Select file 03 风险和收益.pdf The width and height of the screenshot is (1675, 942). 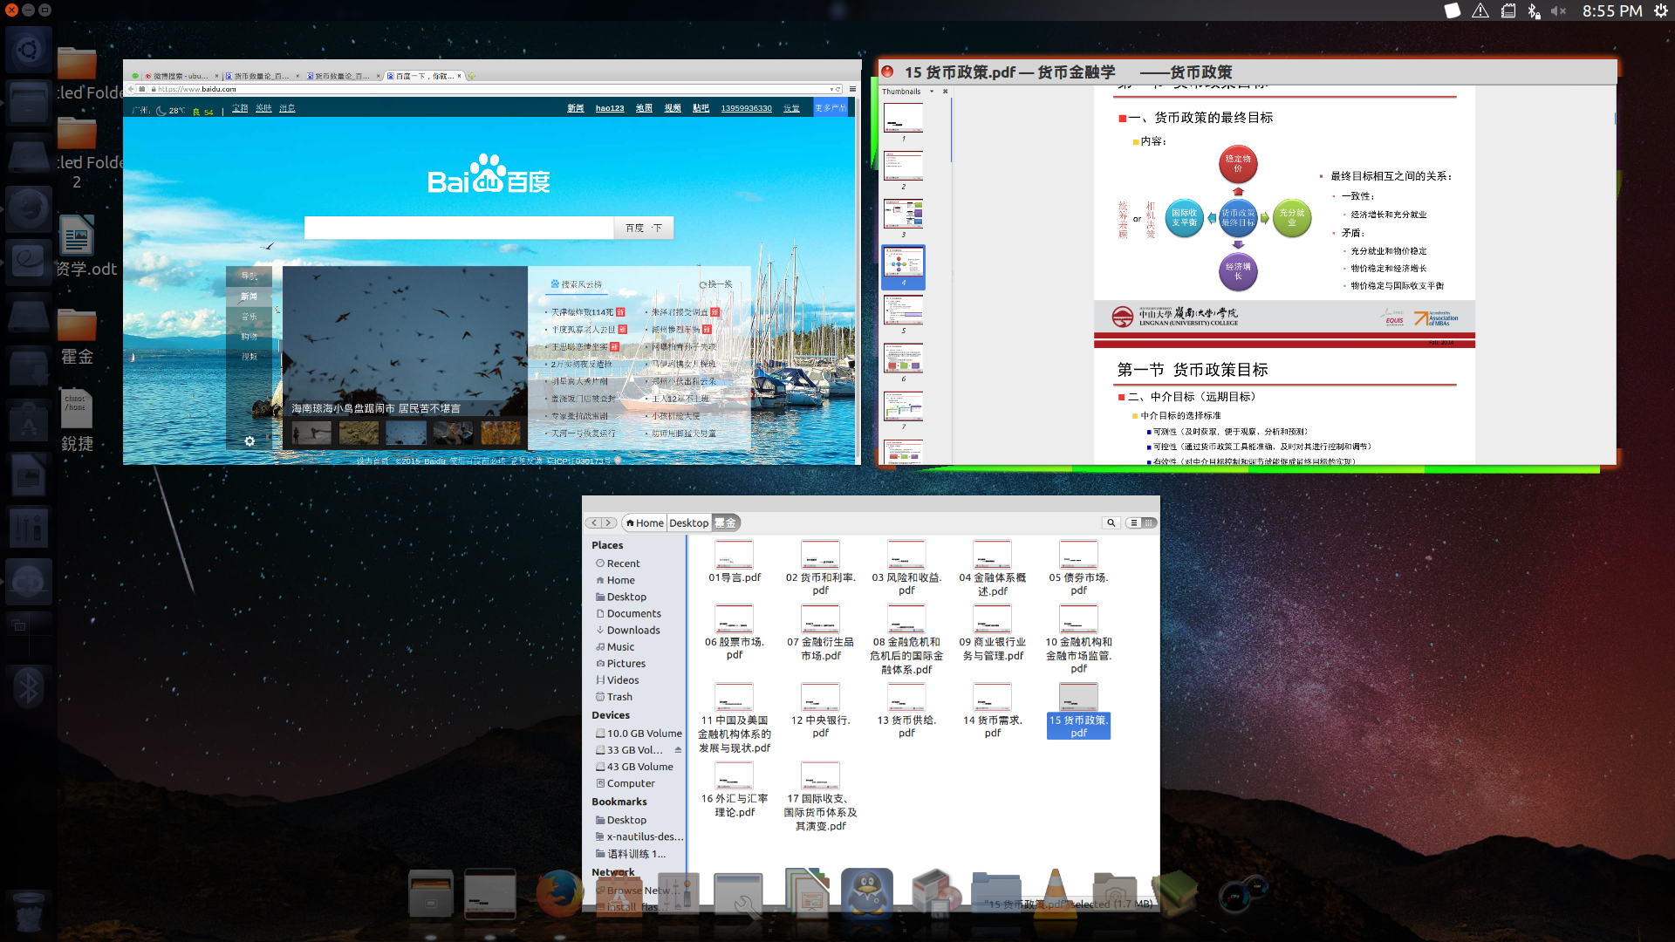tap(906, 569)
